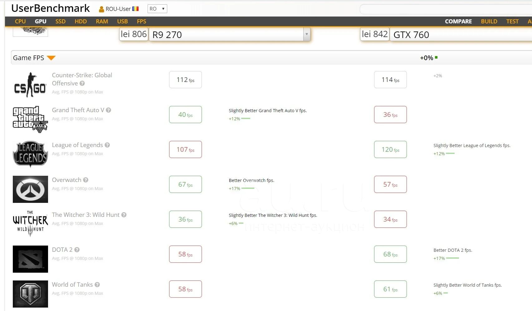Click GTX 760 World of Tanks 61 fps box
Screen dimensions: 532x311
pos(390,289)
